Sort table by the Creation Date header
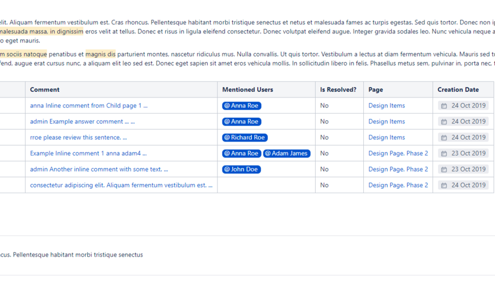The image size is (495, 281). [x=458, y=90]
